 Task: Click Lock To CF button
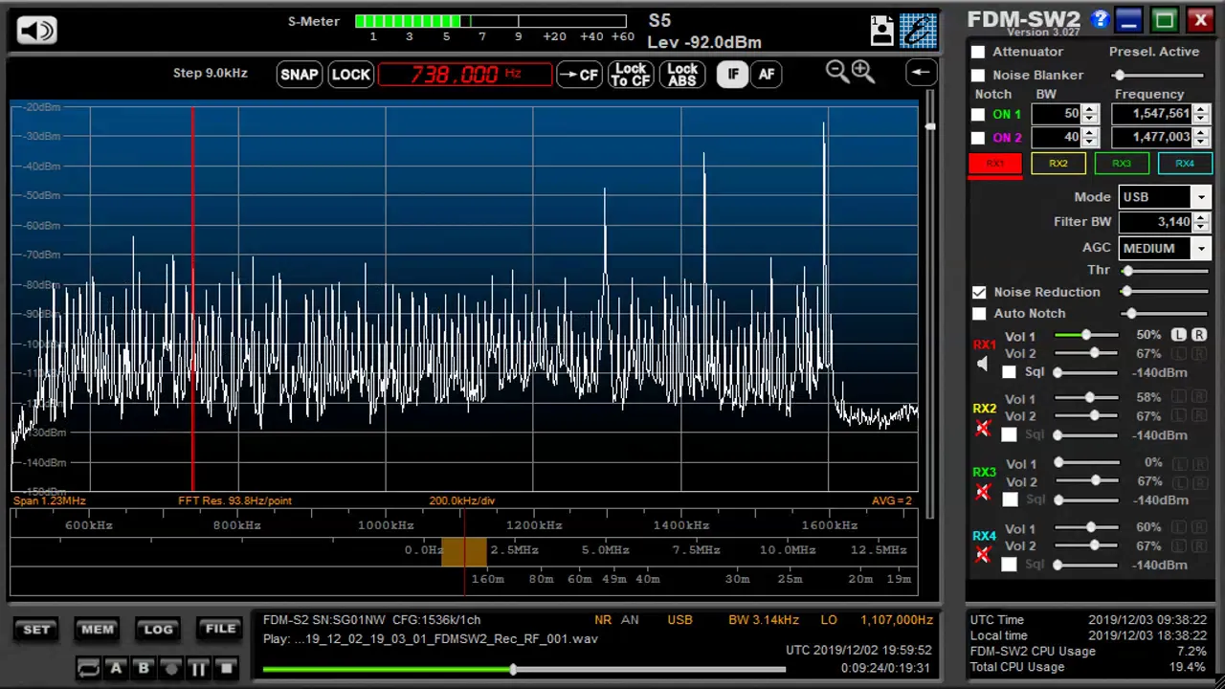[x=631, y=75]
